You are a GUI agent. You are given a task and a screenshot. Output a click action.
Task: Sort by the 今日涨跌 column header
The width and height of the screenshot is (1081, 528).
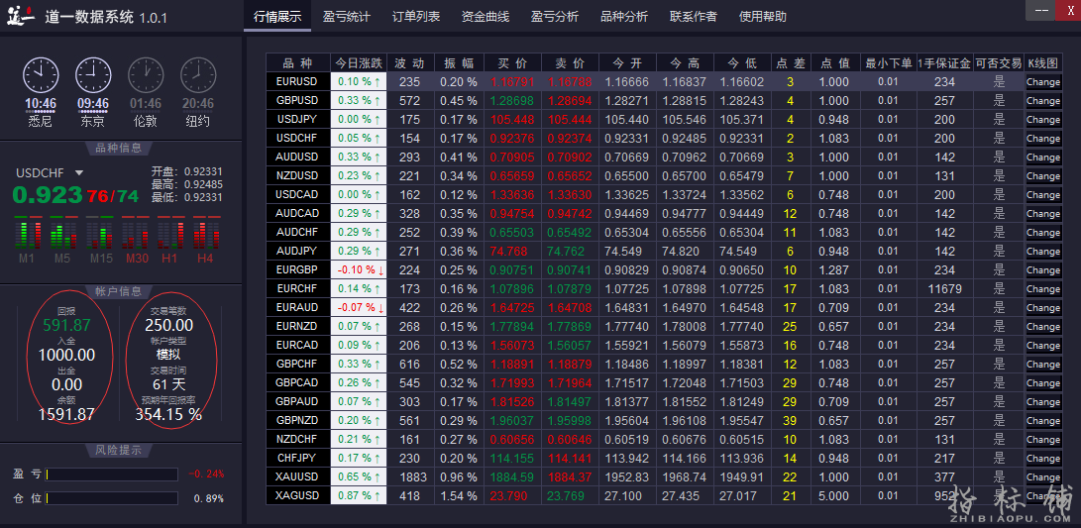click(359, 62)
